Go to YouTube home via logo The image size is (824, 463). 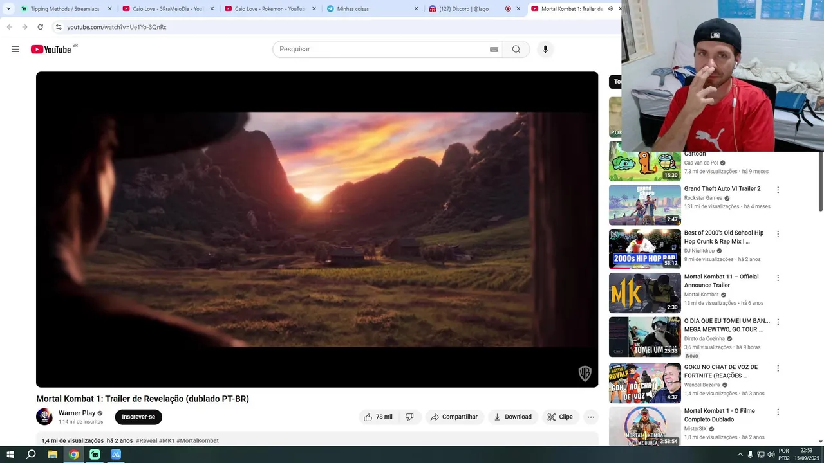click(51, 50)
